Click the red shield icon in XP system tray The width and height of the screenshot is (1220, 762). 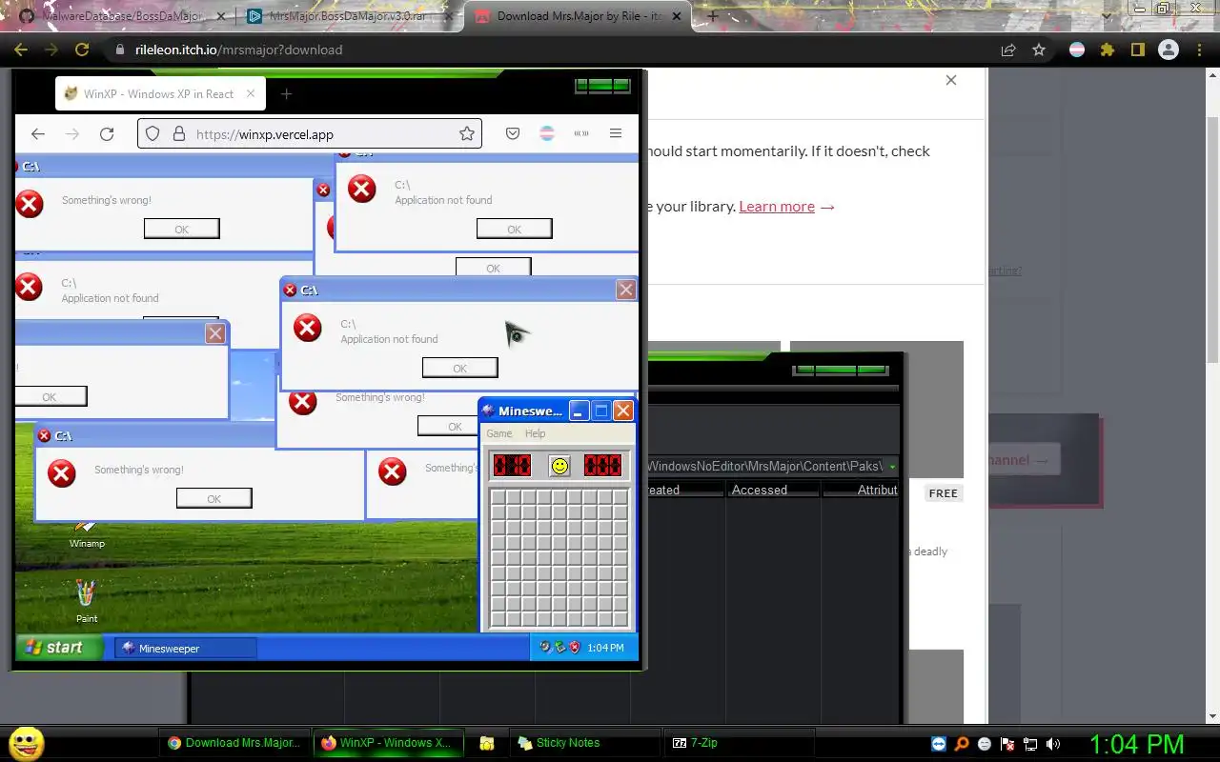(575, 648)
